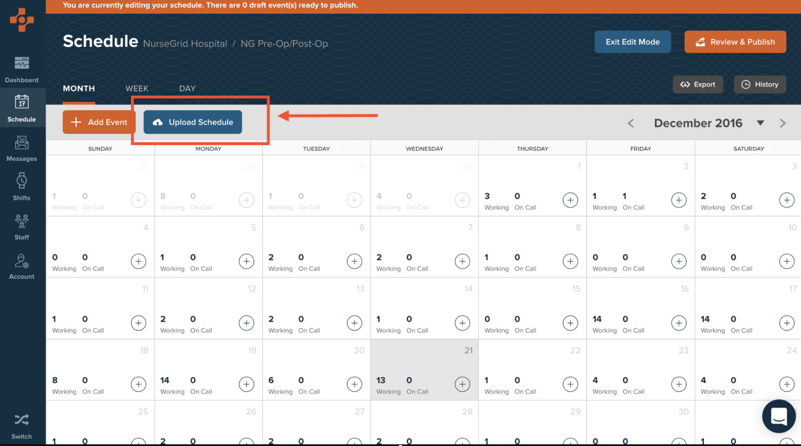
Task: Add event on December 19 plus icon
Action: pyautogui.click(x=246, y=384)
